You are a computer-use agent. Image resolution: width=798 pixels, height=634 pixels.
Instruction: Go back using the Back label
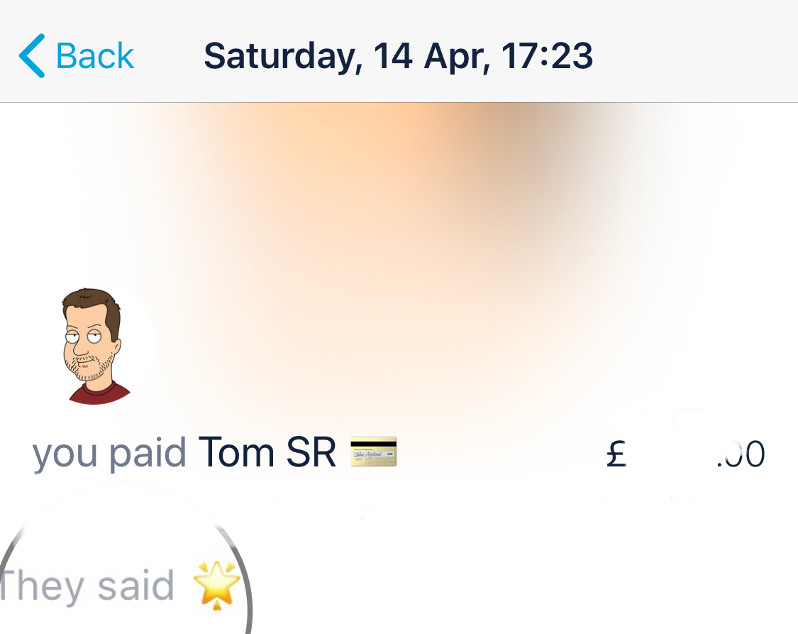94,56
